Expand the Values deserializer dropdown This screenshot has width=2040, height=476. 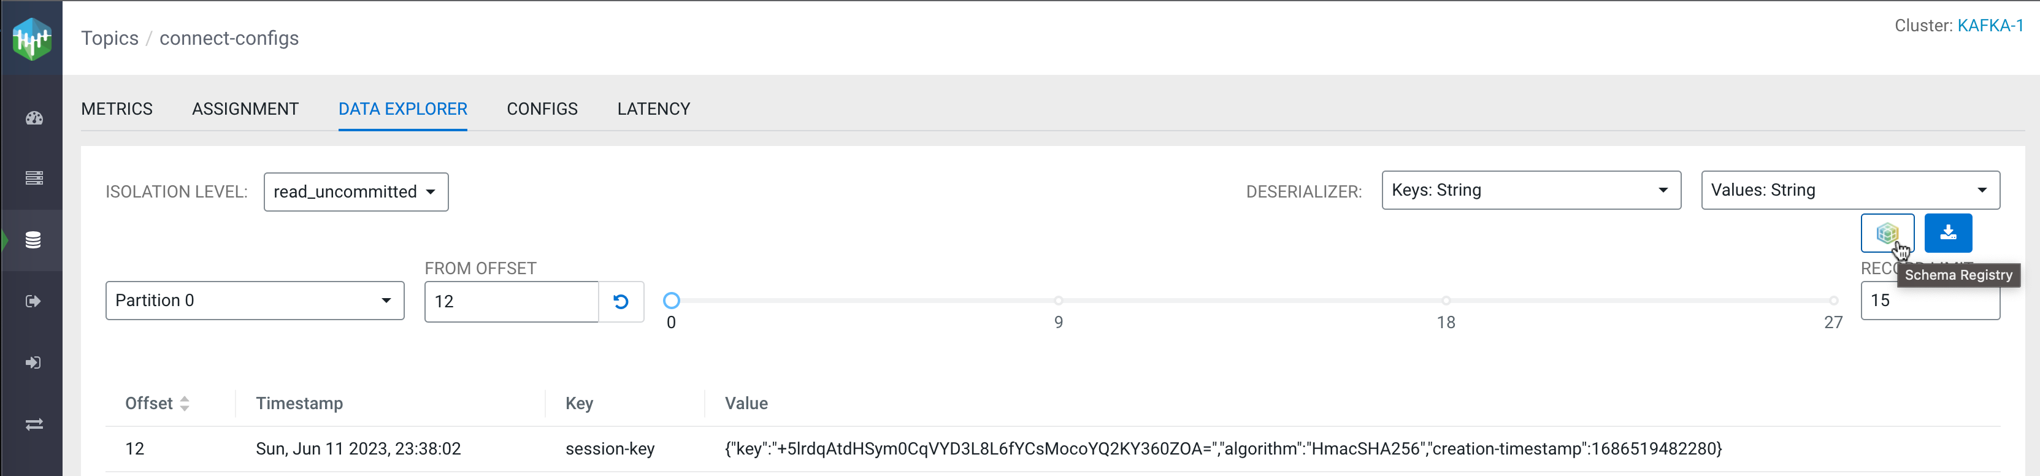pyautogui.click(x=1849, y=190)
